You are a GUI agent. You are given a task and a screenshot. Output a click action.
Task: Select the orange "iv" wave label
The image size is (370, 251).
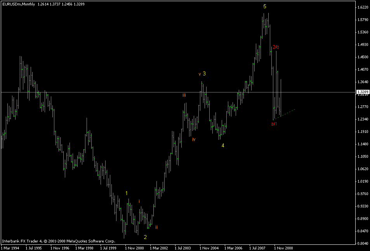pyautogui.click(x=195, y=138)
